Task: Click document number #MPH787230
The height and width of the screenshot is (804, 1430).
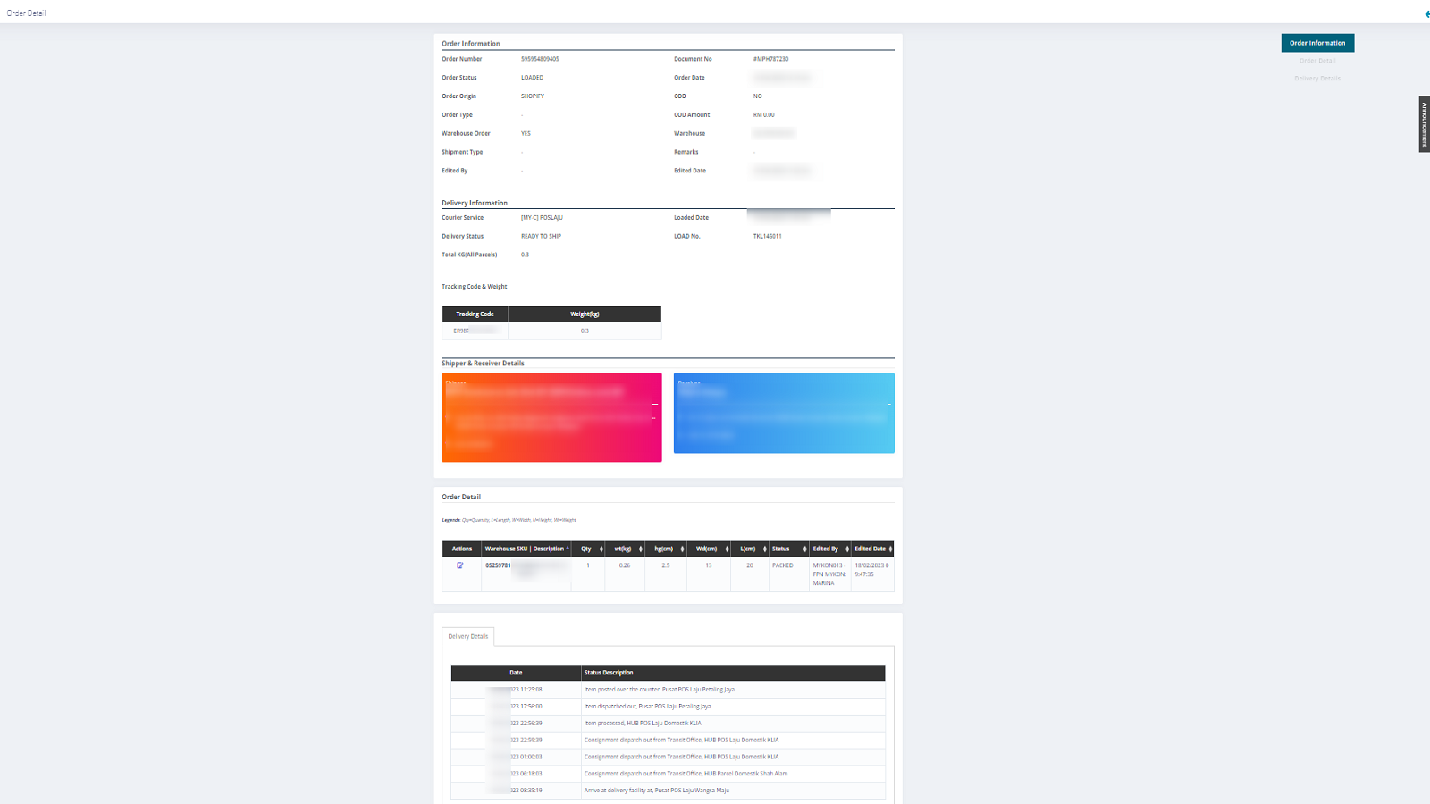Action: pyautogui.click(x=770, y=59)
